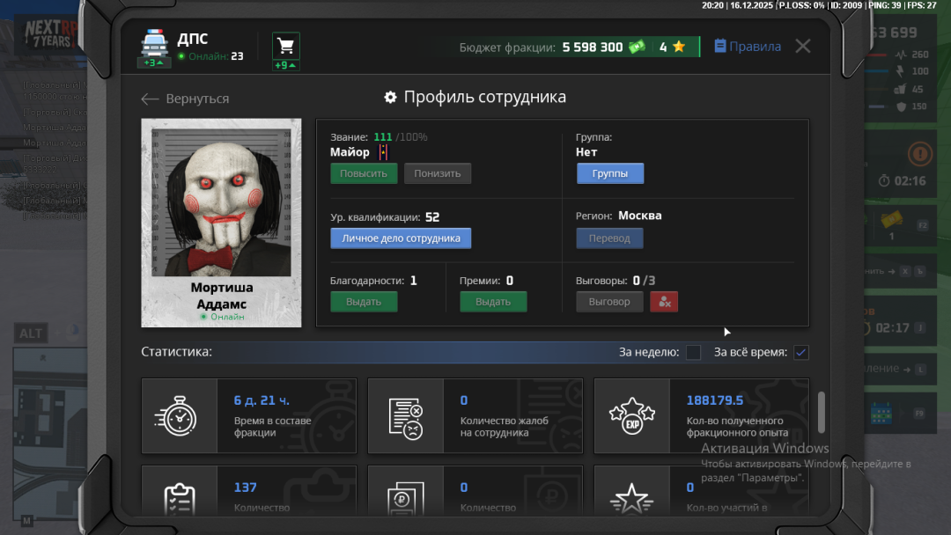Click the red dismiss-employee icon
Viewport: 951px width, 535px height.
(x=664, y=301)
